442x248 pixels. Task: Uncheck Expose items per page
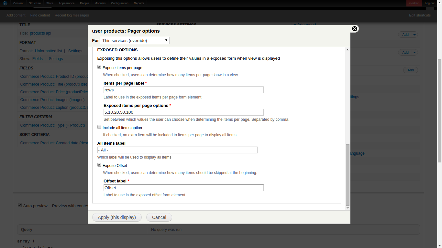click(99, 67)
